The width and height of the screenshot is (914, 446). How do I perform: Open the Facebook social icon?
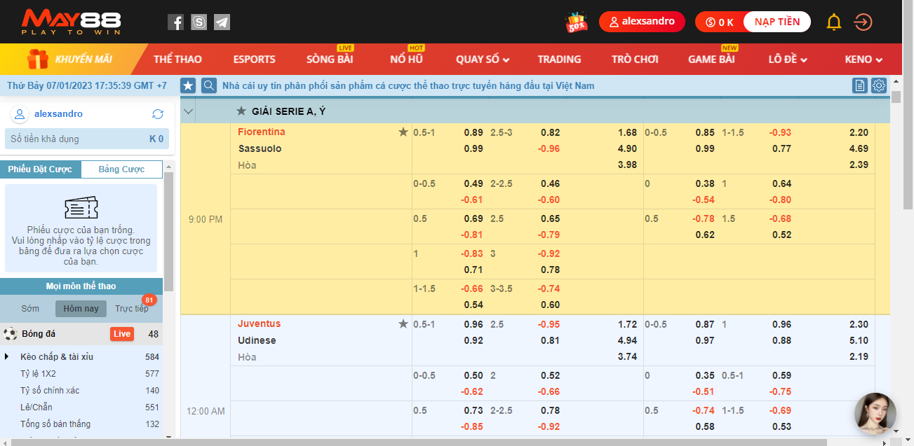[175, 22]
